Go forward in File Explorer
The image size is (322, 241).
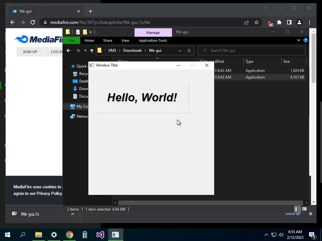coord(78,51)
